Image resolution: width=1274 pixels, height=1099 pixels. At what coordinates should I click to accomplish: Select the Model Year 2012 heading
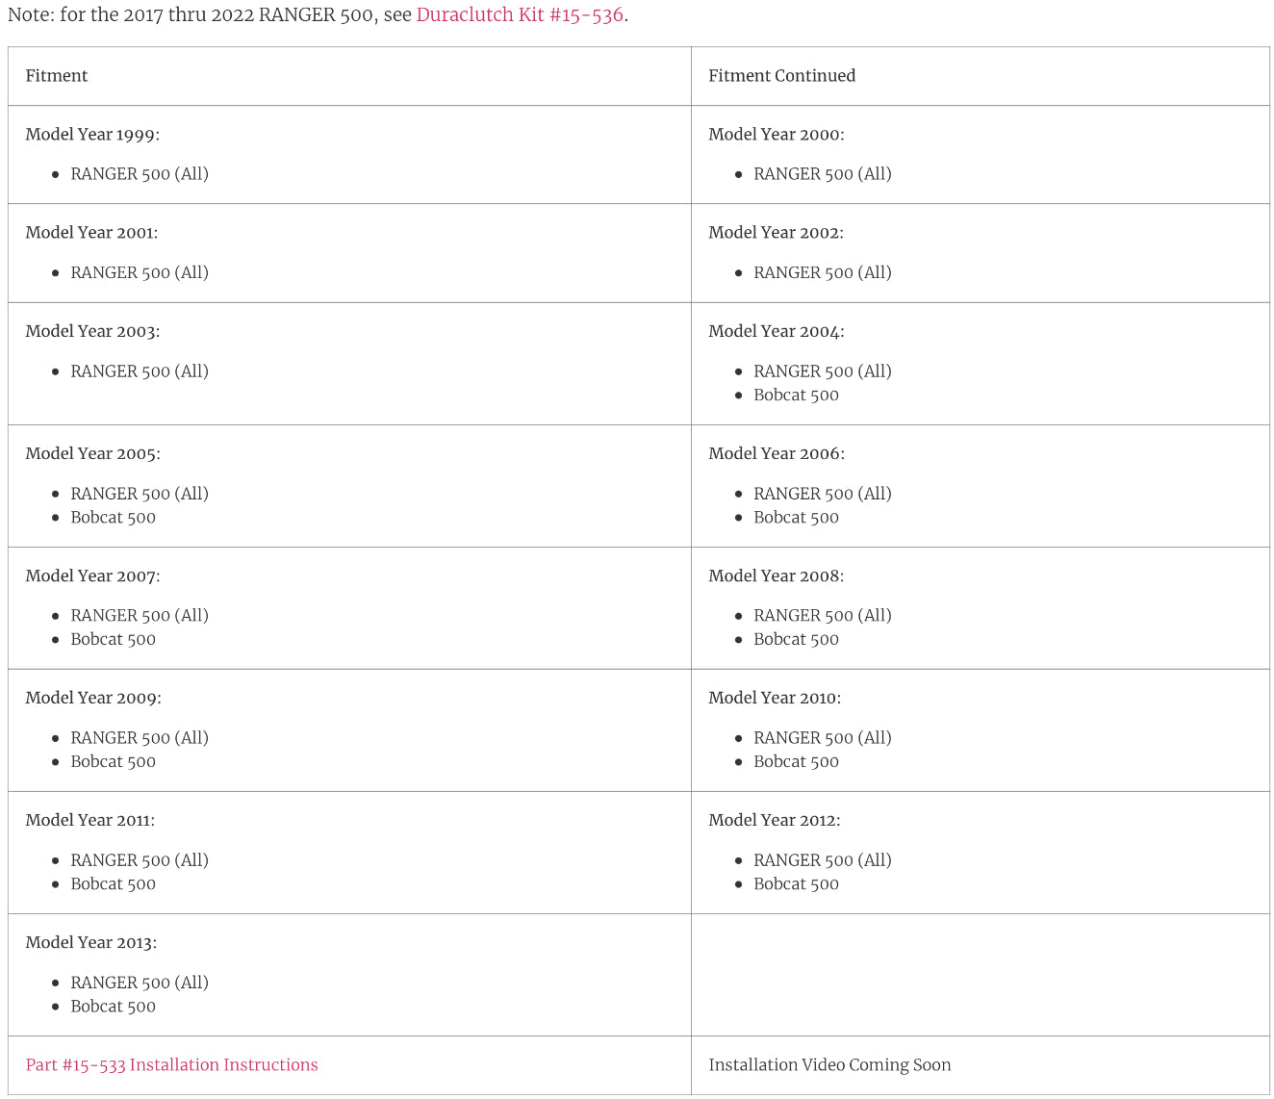coord(774,820)
